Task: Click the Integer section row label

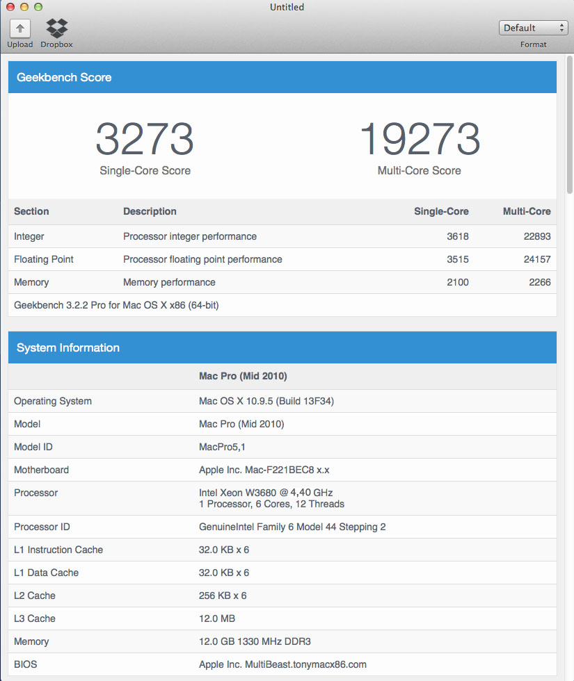Action: point(29,237)
